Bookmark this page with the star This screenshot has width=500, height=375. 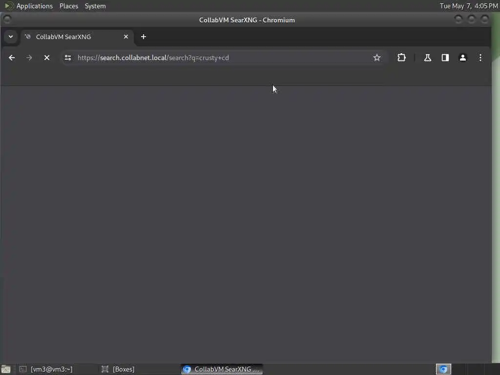[377, 58]
